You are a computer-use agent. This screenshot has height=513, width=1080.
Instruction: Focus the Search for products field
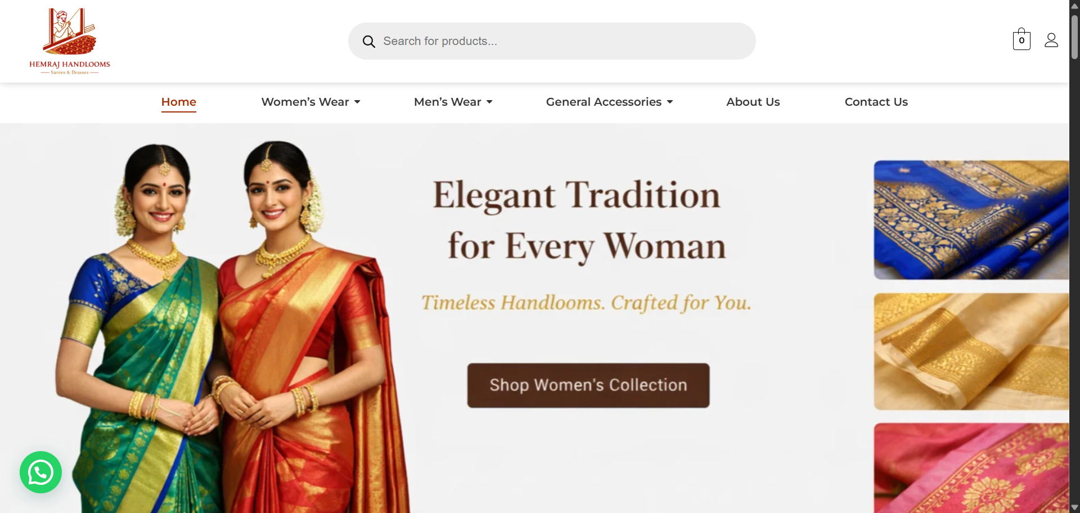pyautogui.click(x=552, y=41)
